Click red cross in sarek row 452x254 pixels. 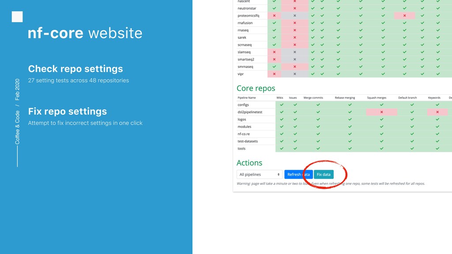[x=294, y=37]
